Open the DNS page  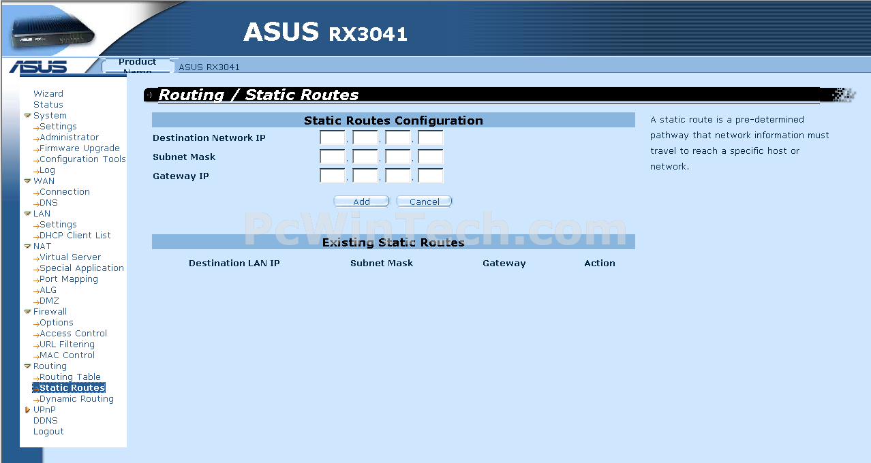click(48, 203)
